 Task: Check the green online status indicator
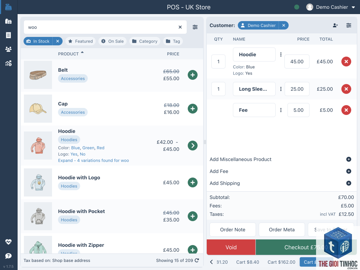tap(297, 7)
